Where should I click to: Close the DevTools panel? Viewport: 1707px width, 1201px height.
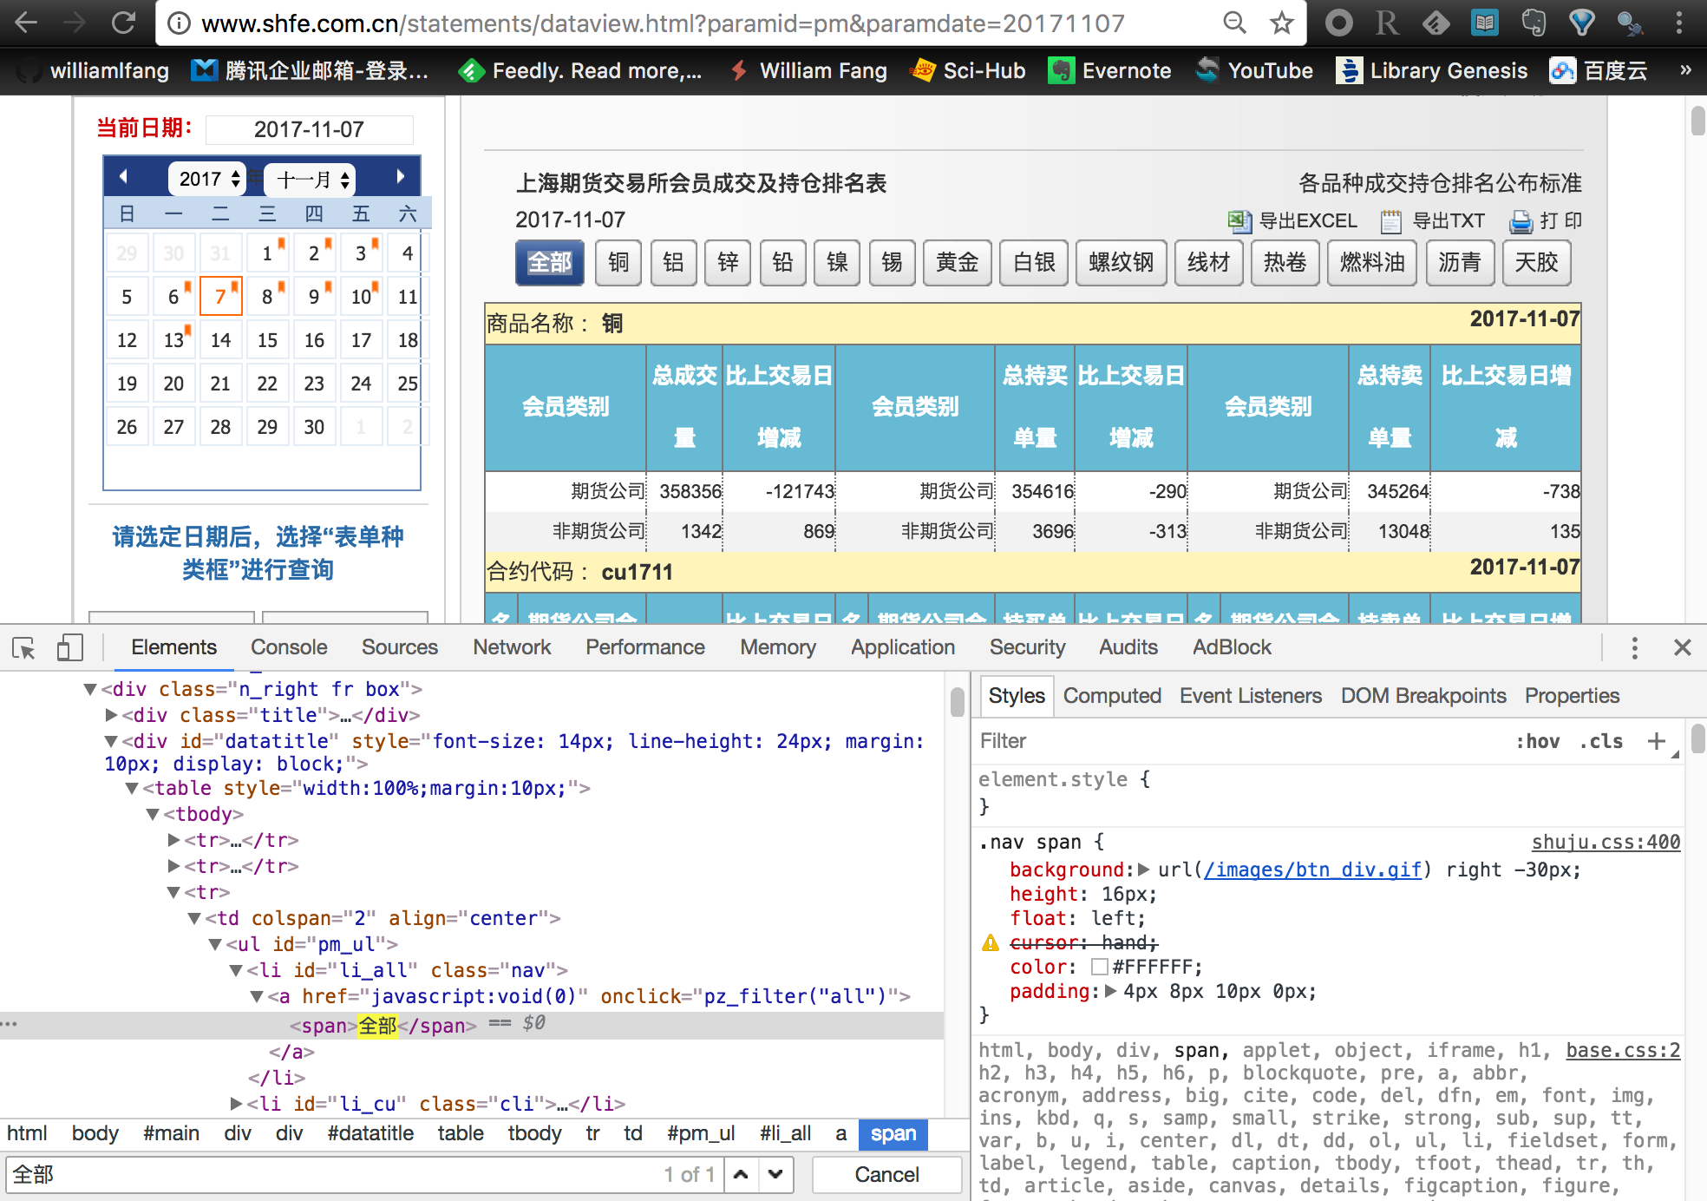tap(1683, 647)
